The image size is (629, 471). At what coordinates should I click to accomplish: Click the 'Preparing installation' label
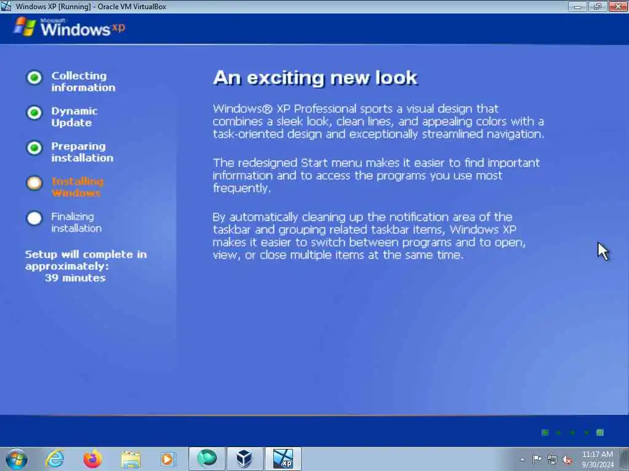pyautogui.click(x=82, y=152)
